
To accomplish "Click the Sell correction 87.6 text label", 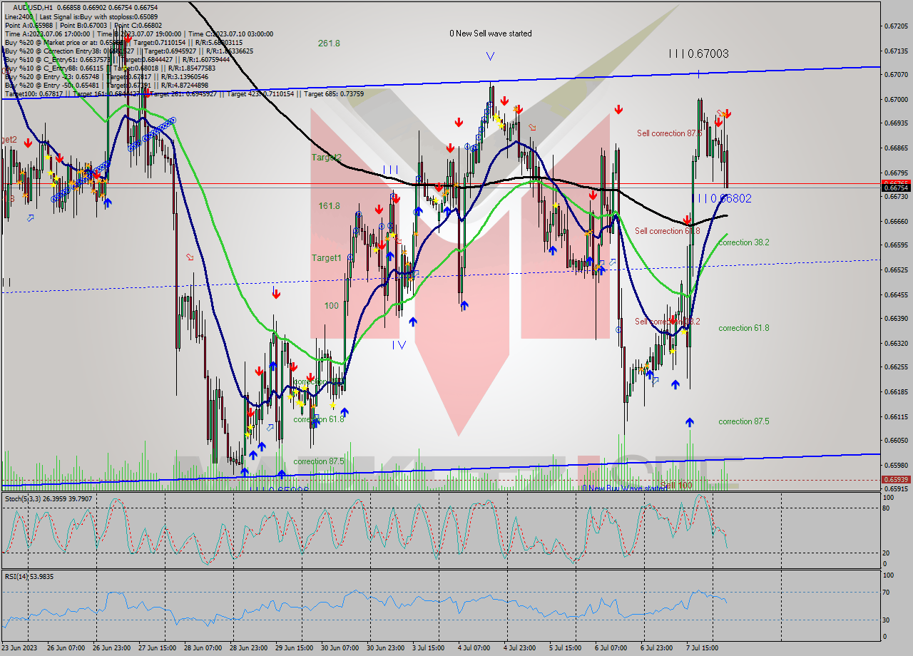I will pyautogui.click(x=669, y=133).
